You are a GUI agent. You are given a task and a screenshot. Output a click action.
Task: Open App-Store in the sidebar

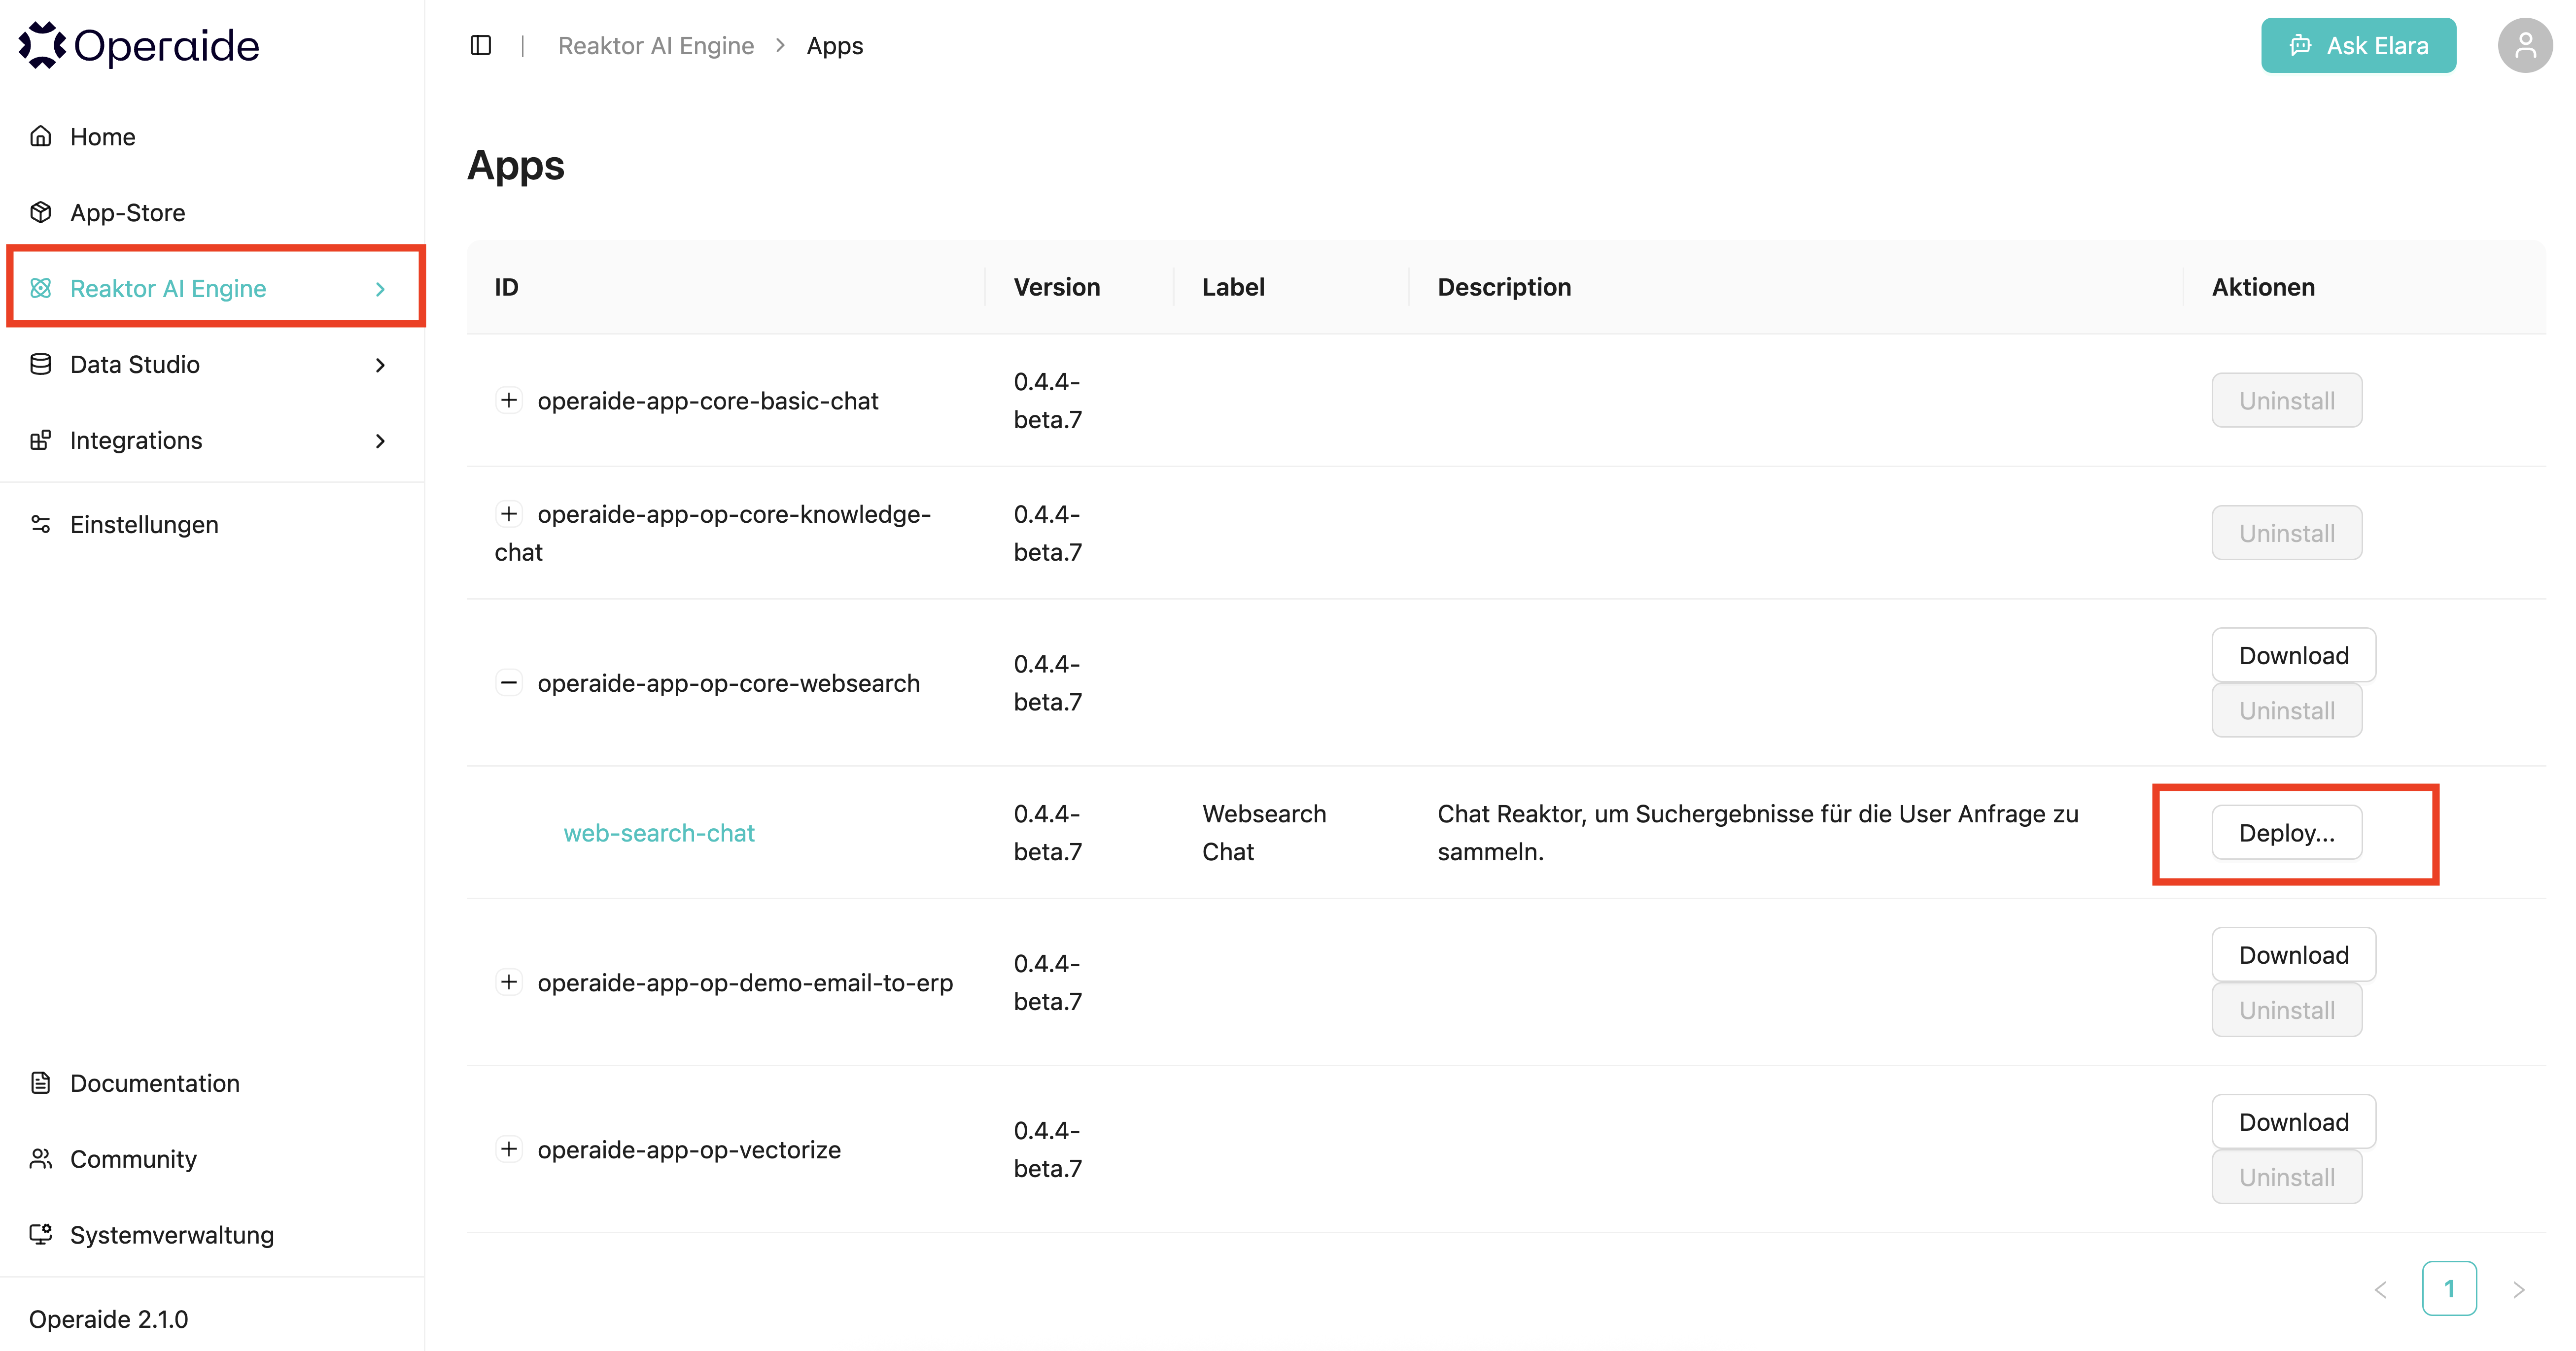[212, 213]
